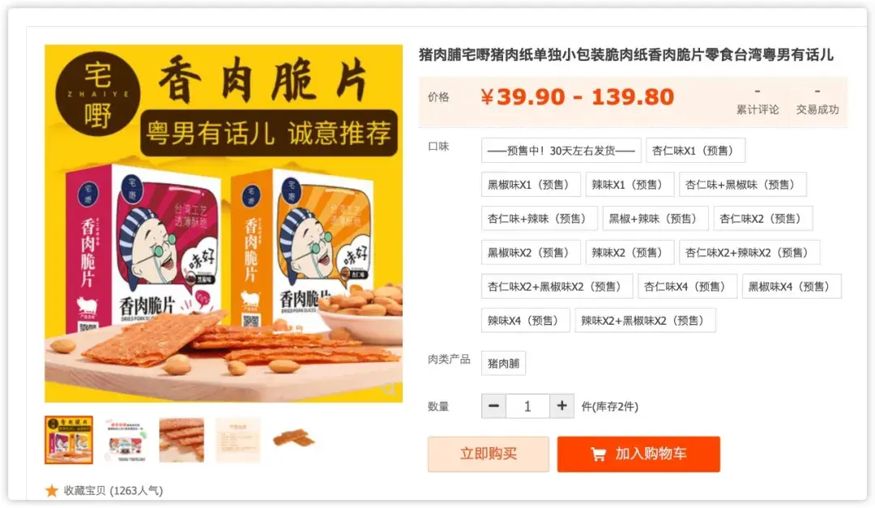Select meat type 猪肉脯
875x508 pixels.
click(503, 364)
